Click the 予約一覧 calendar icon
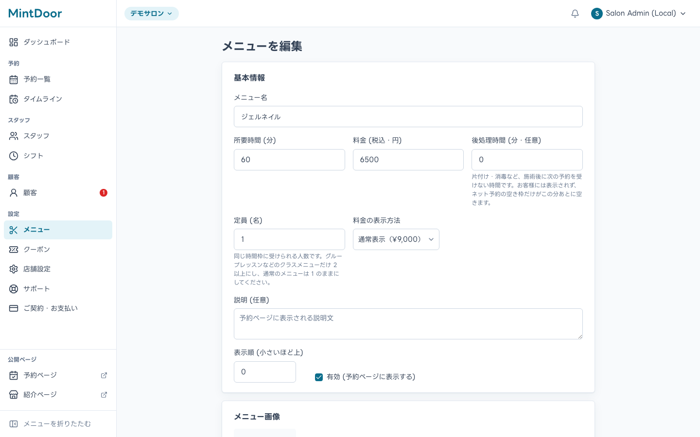Viewport: 700px width, 437px height. tap(14, 79)
